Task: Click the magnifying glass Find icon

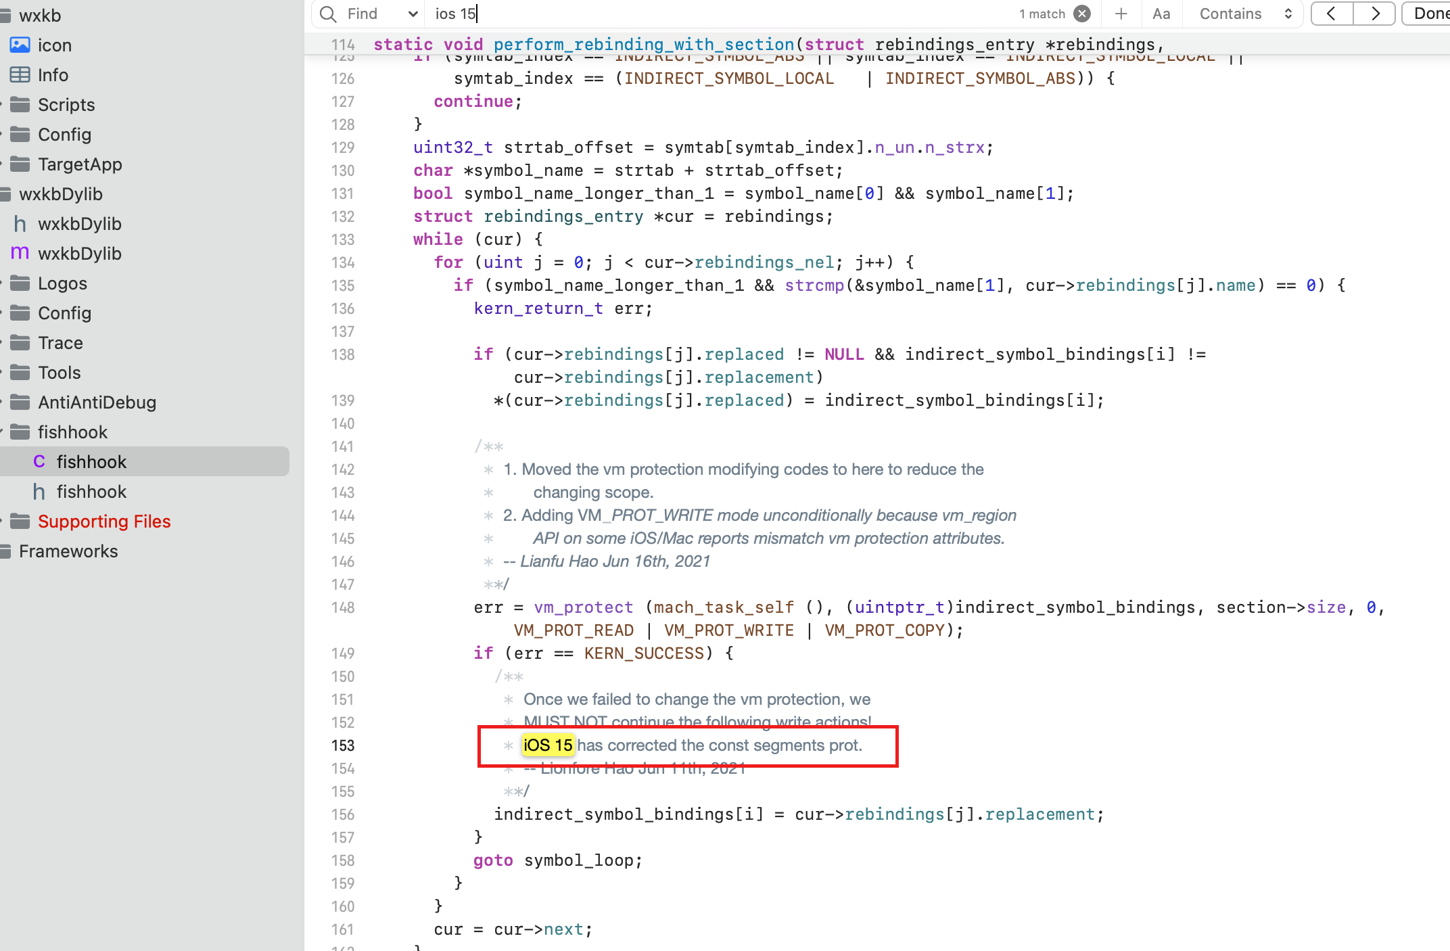Action: (327, 14)
